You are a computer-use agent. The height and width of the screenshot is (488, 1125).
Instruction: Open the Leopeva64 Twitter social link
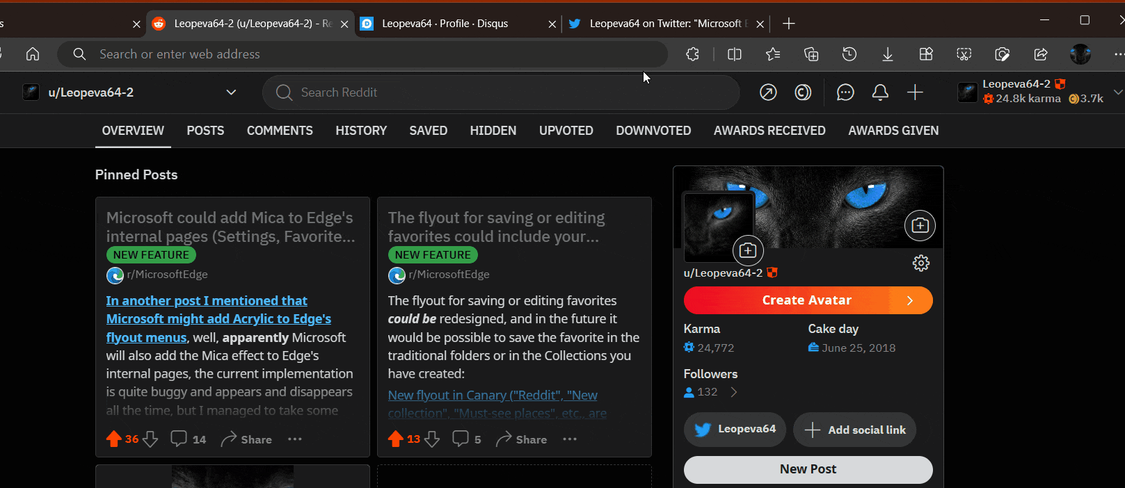tap(735, 430)
